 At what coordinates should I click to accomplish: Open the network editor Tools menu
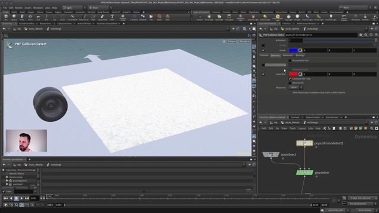pos(293,128)
